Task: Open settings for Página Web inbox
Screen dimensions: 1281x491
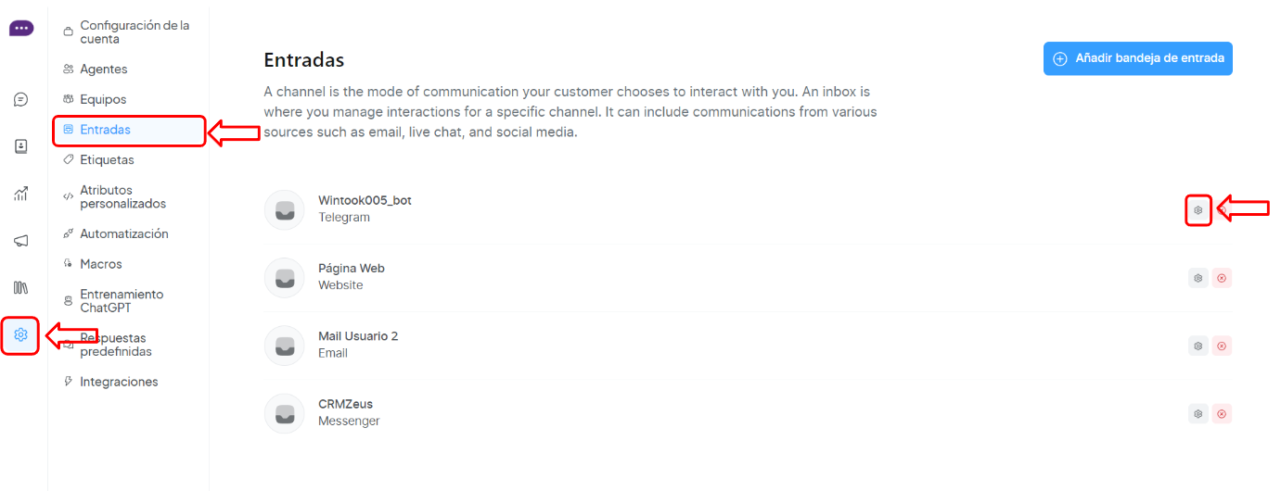Action: coord(1198,278)
